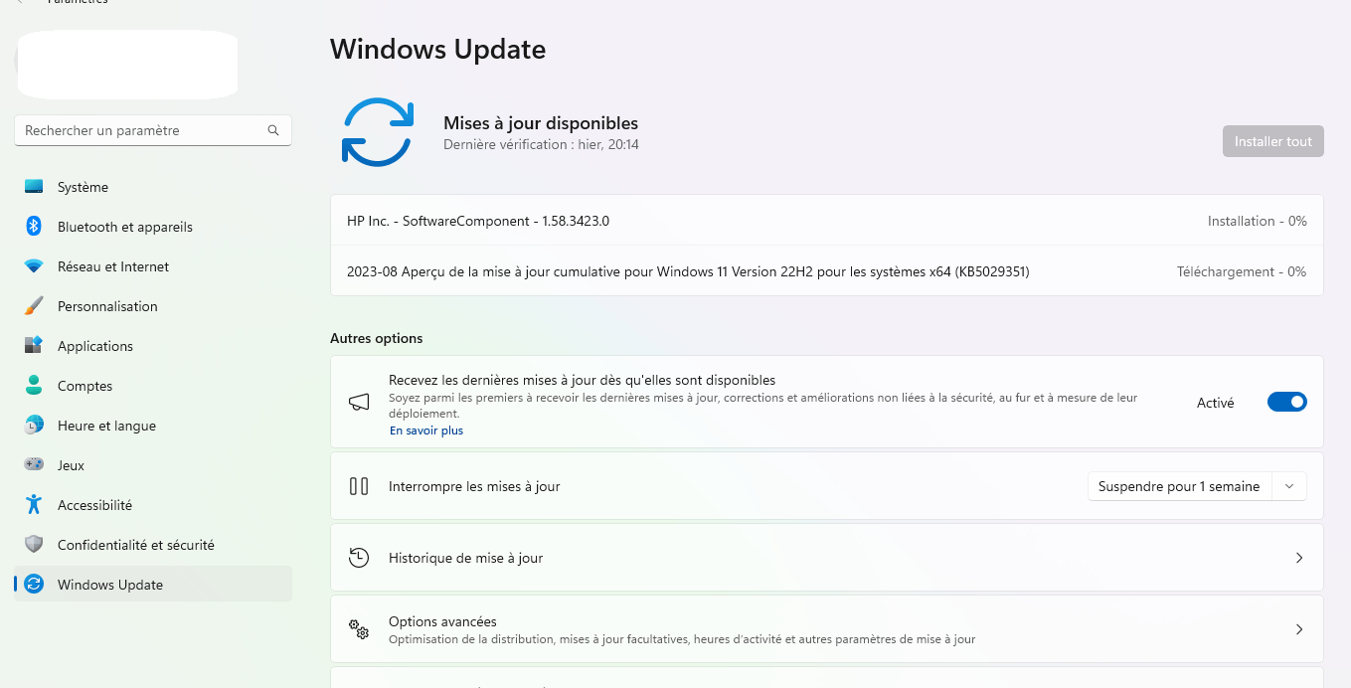
Task: Click Mises à jour disponibles heading
Action: 541,123
